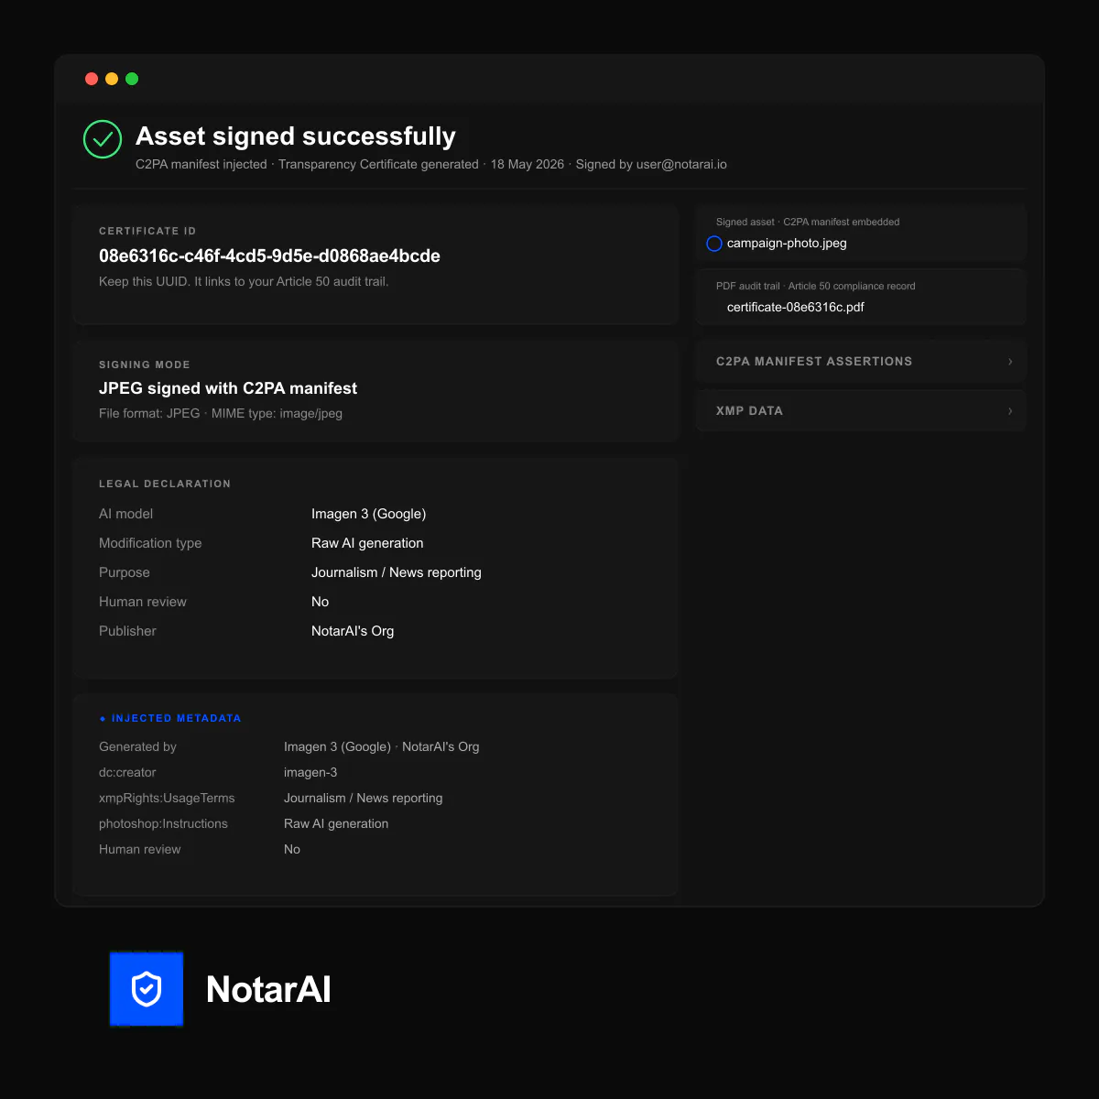Expand the C2PA Manifest Assertions section
The height and width of the screenshot is (1099, 1099).
tap(861, 361)
